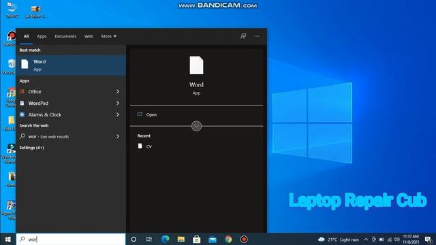Expand more actions with the chevron circle
Viewport: 436px width, 245px height.
(196, 126)
